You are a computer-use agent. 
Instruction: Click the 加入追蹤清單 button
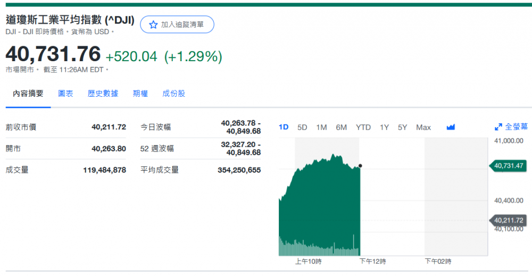tap(177, 24)
